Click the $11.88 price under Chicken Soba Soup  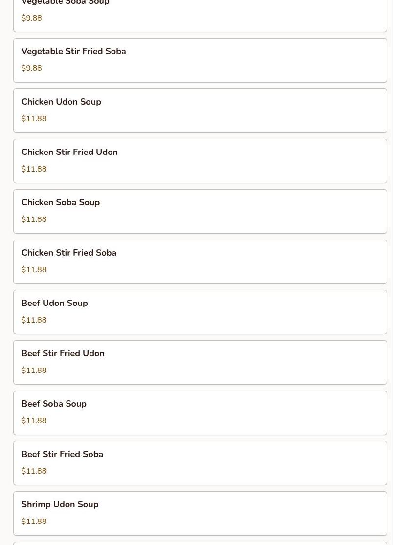click(34, 219)
